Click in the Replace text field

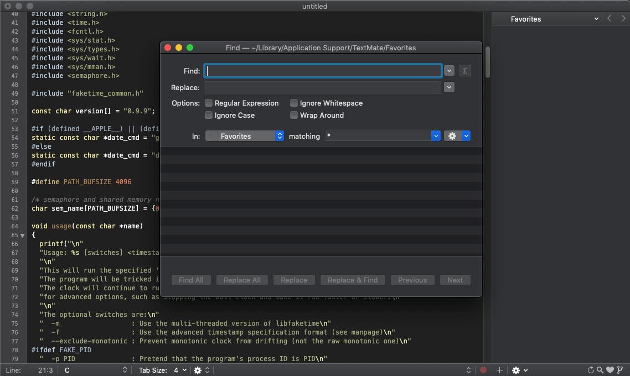323,87
